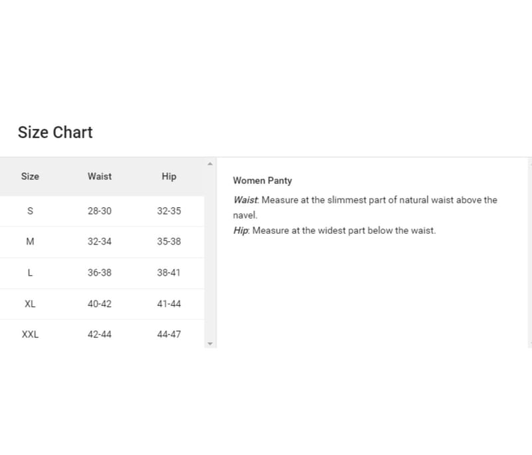Click the Waist column header
This screenshot has height=455, width=532.
100,176
